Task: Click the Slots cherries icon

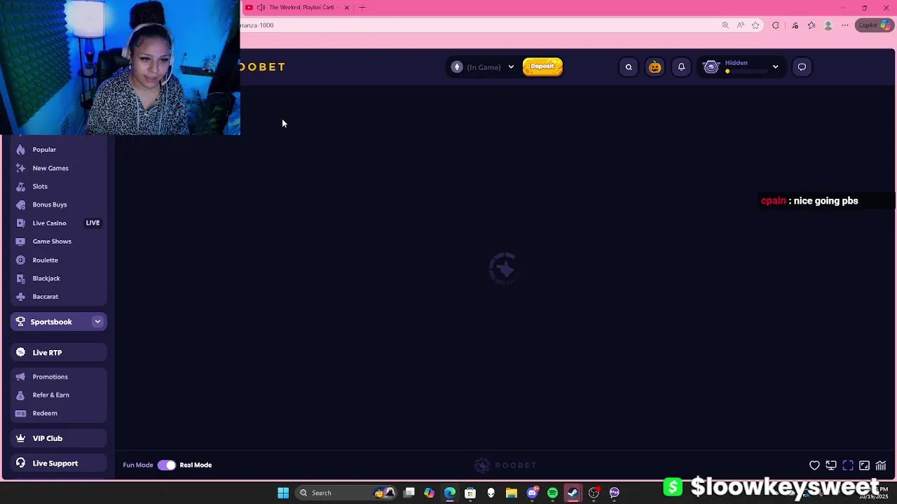Action: [20, 186]
